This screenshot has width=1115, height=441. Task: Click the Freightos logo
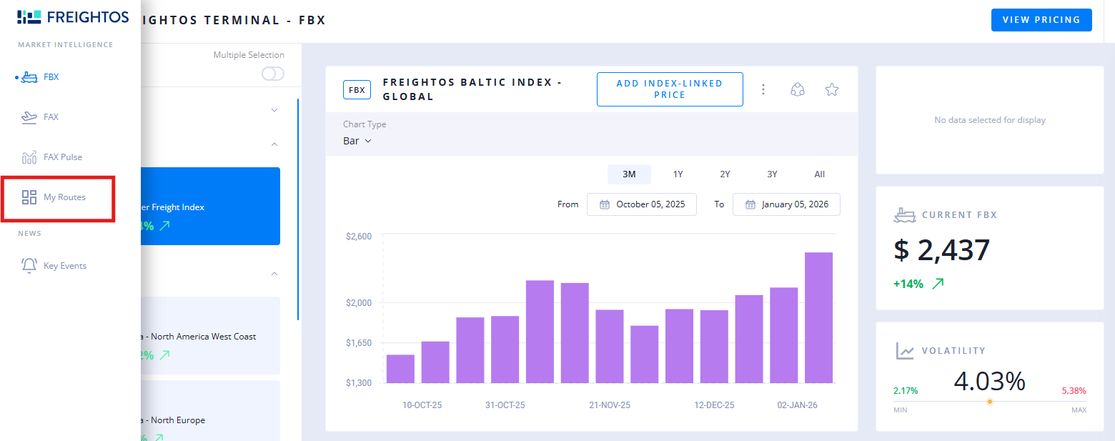[x=73, y=17]
